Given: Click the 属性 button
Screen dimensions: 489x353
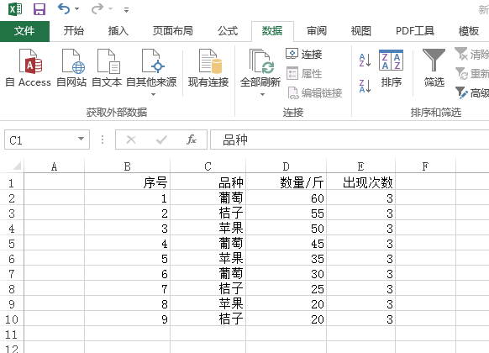Looking at the screenshot, I should [x=304, y=74].
